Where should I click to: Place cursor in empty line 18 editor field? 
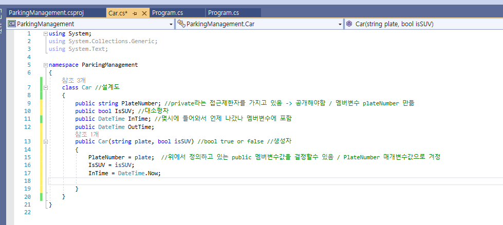point(275,181)
